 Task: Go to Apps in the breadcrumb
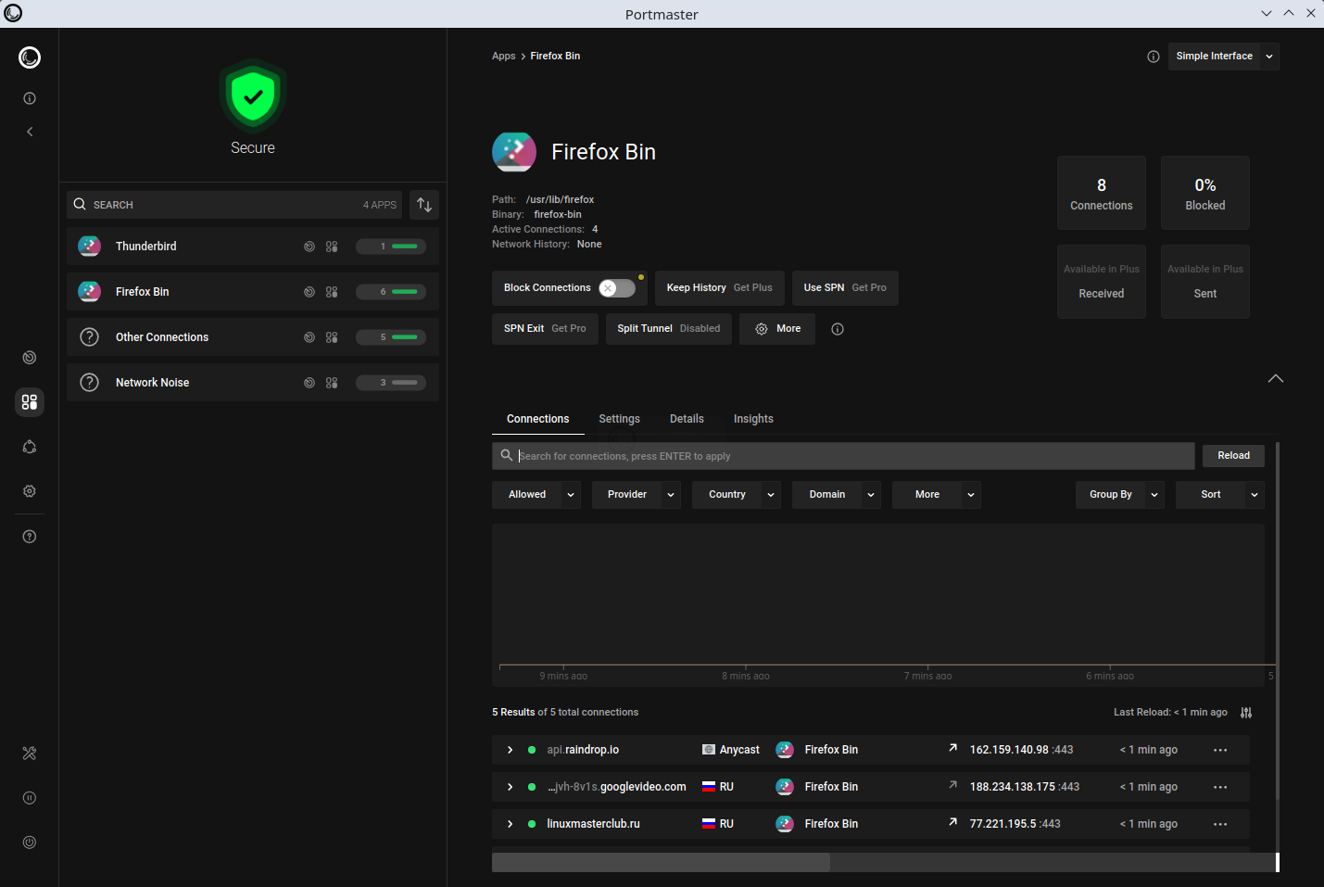[504, 57]
